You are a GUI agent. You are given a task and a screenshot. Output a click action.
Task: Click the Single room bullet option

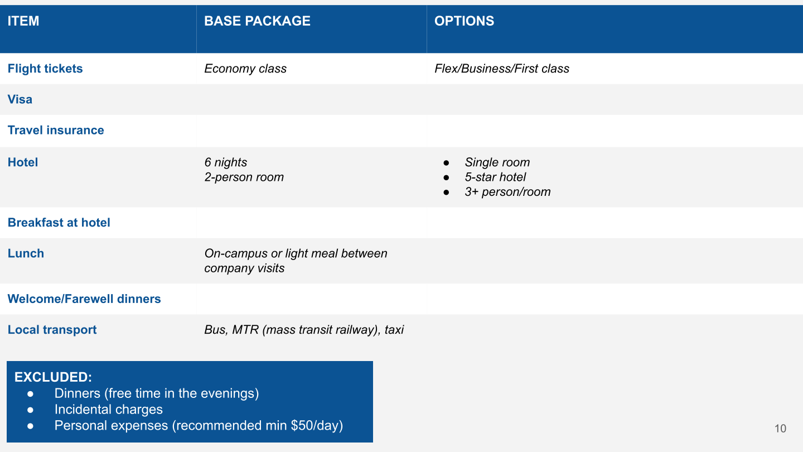point(497,162)
